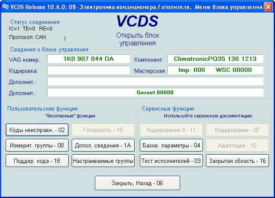Start Тест исполнителей - 03 output test
275x198 pixels.
(171, 161)
